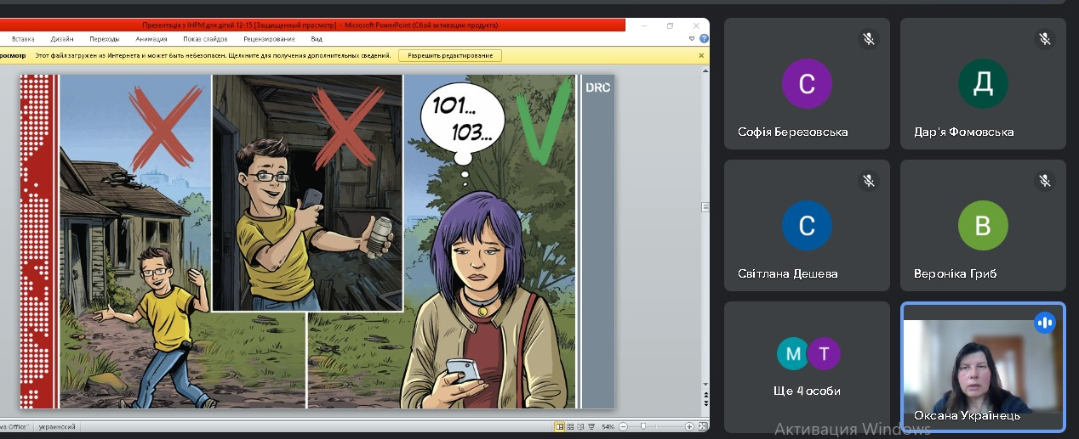Click Разрешить редактирование button
The width and height of the screenshot is (1079, 439).
(x=451, y=55)
